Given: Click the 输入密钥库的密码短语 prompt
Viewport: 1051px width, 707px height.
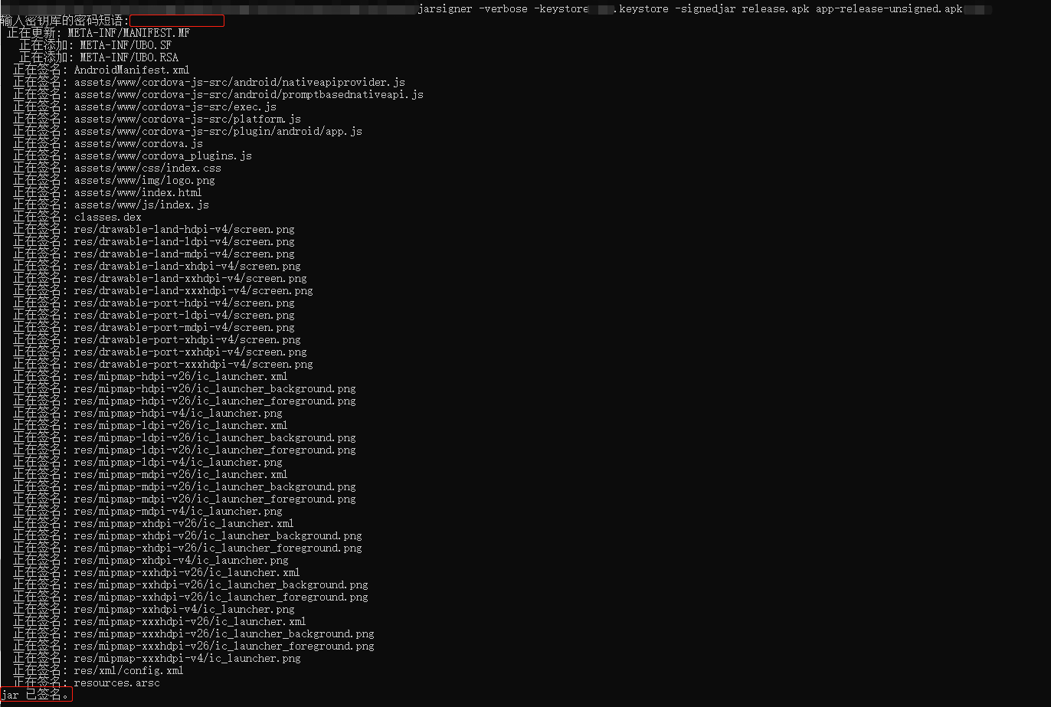Looking at the screenshot, I should pos(65,21).
